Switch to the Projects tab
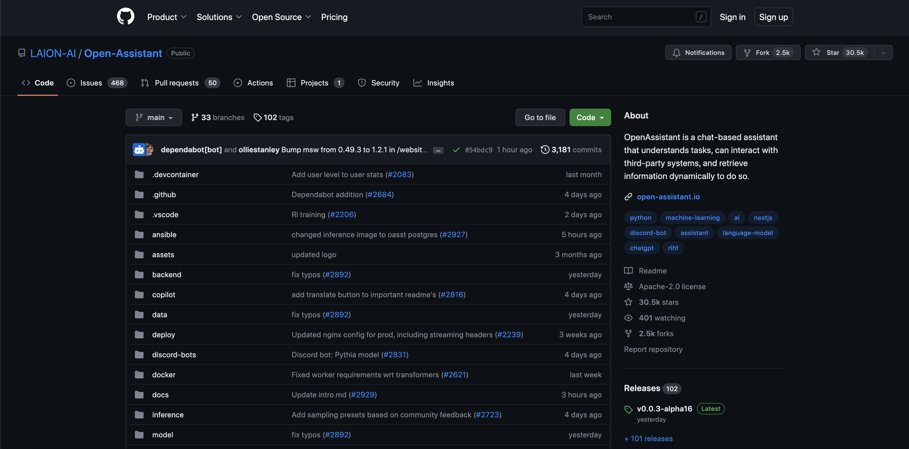 coord(315,83)
